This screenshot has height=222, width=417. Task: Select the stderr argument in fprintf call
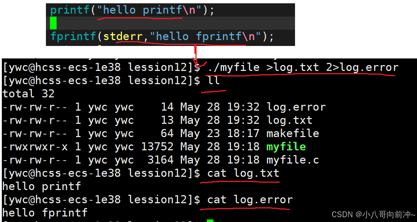click(x=123, y=36)
